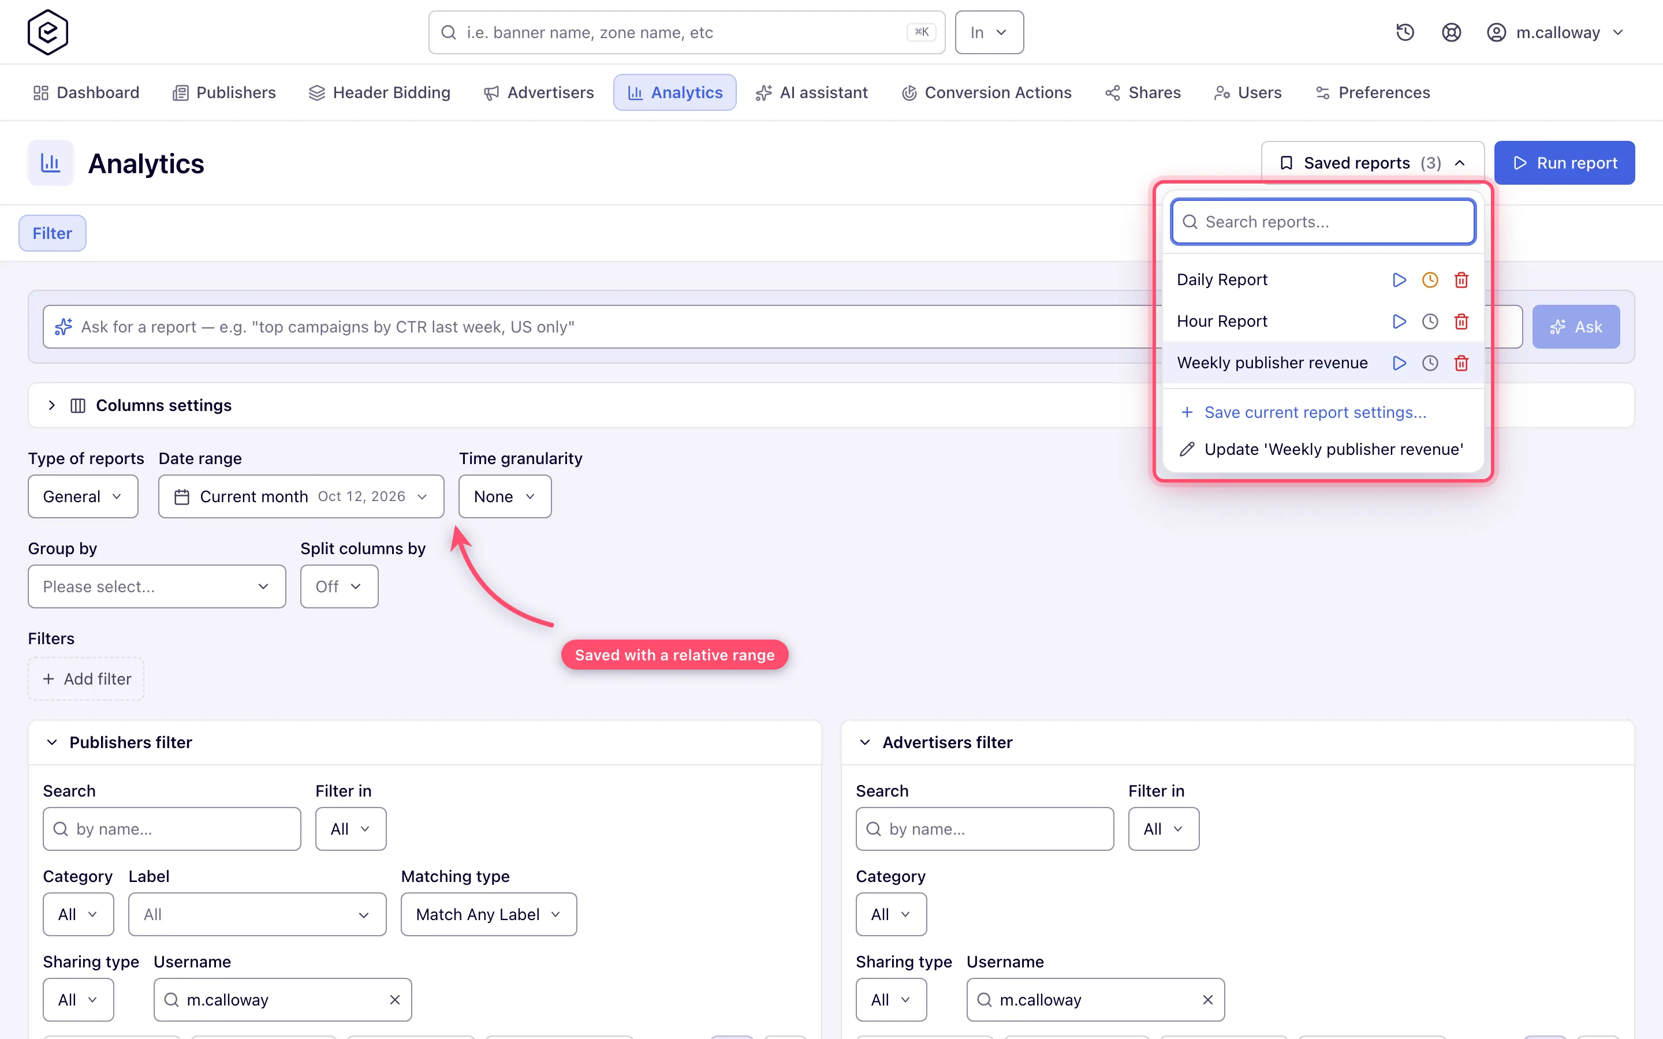Select the Hour Report entry name
1663x1039 pixels.
pos(1222,322)
